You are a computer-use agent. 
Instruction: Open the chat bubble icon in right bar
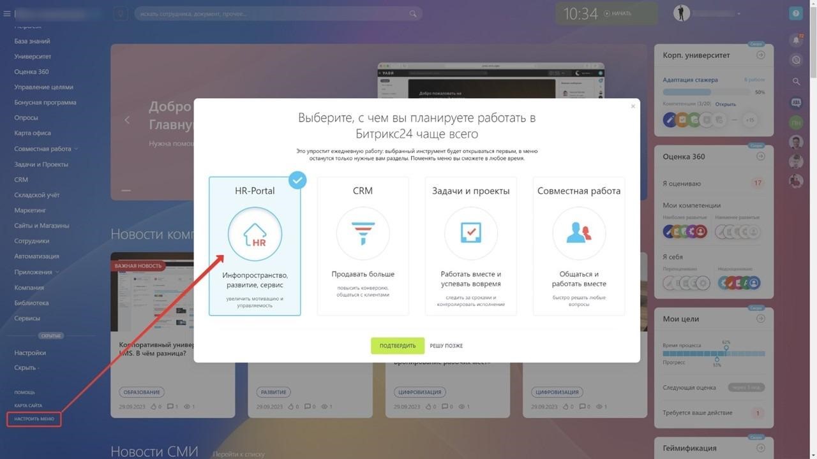(x=796, y=102)
